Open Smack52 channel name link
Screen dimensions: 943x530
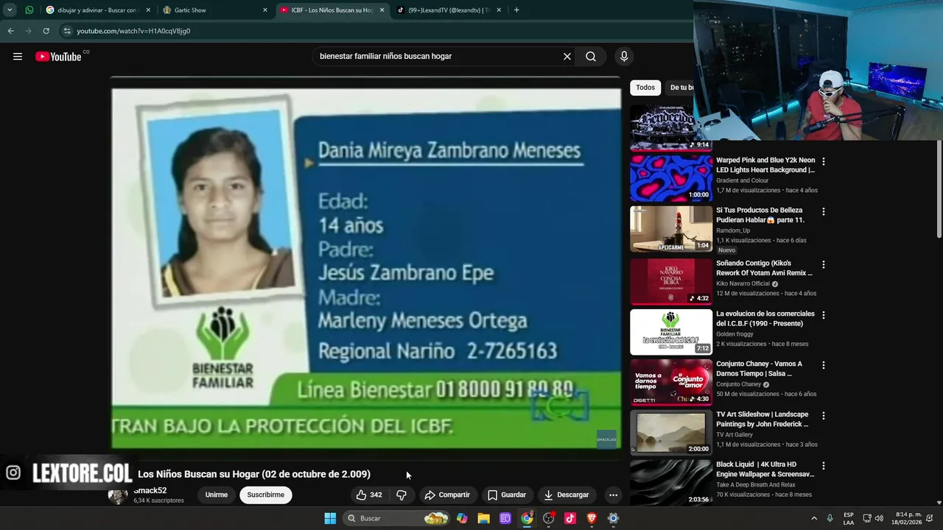(150, 490)
